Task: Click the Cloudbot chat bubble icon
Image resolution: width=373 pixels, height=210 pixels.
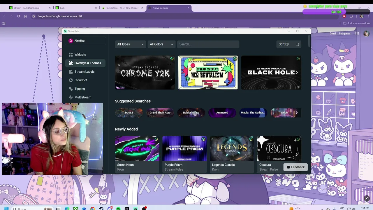Action: click(x=71, y=80)
